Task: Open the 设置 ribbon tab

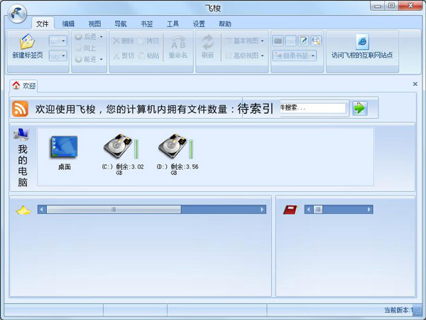Action: point(199,24)
